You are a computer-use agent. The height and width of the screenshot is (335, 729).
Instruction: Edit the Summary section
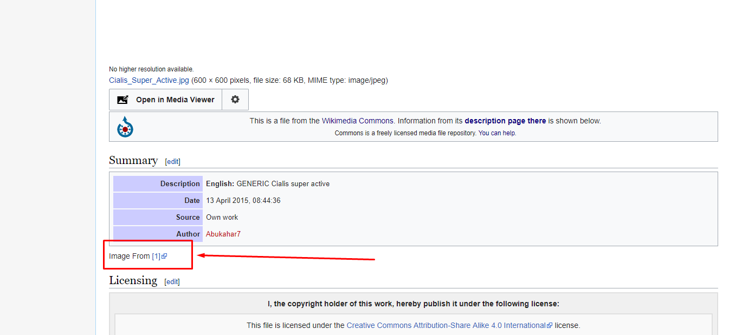(172, 161)
